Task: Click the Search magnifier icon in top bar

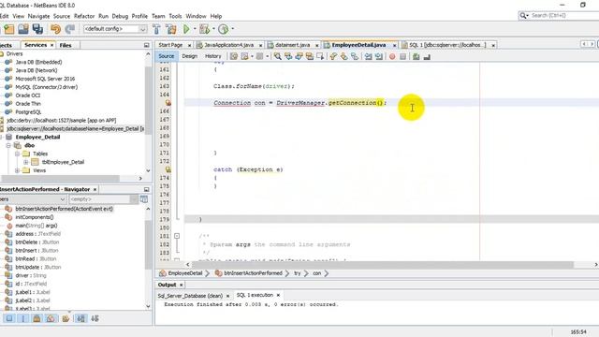Action: (x=523, y=16)
